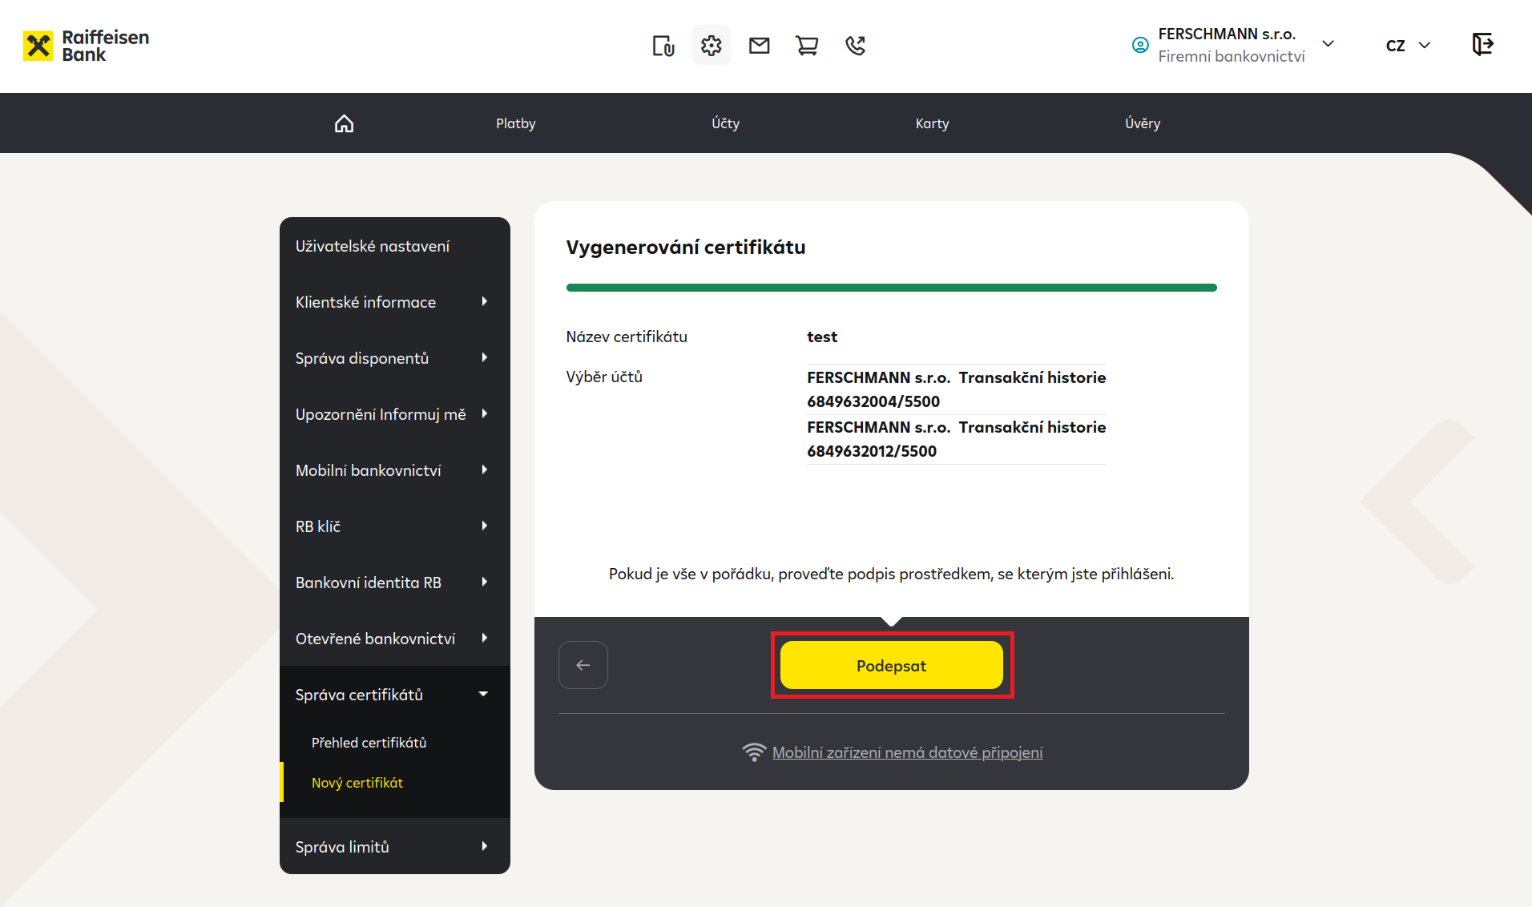
Task: Open the Platby menu
Action: 516,123
